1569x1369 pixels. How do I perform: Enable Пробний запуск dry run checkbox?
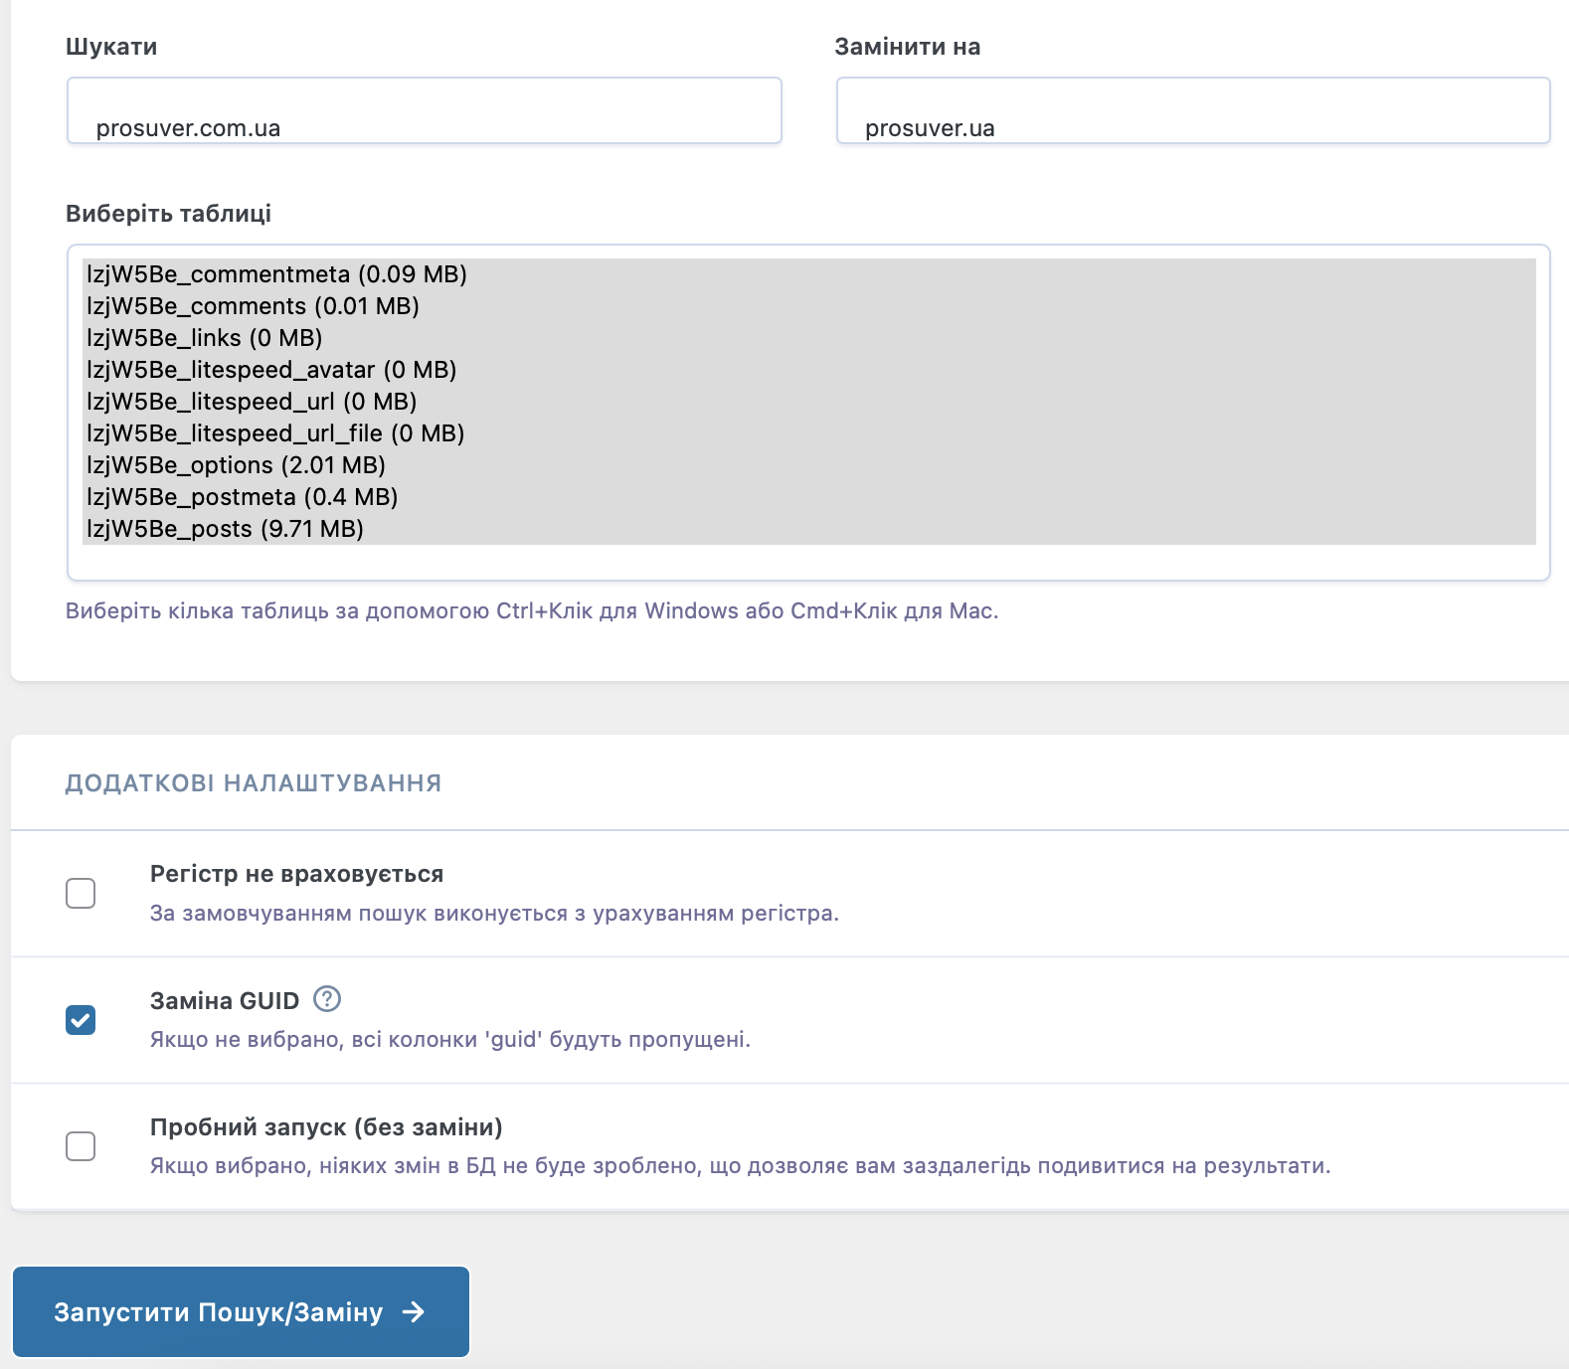tap(81, 1146)
